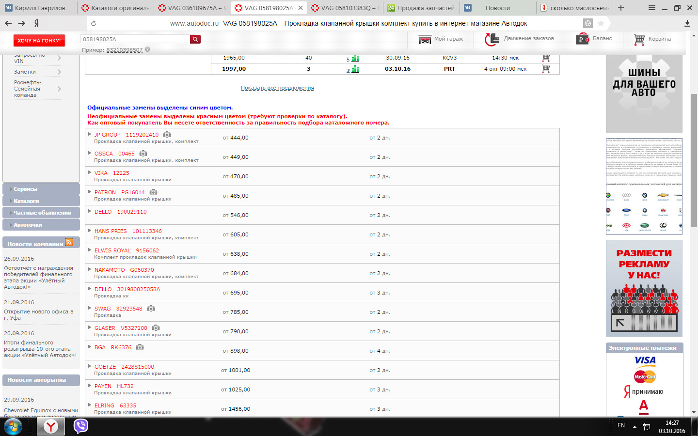
Task: Expand NAKAMOTO G060370 row
Action: tap(89, 269)
